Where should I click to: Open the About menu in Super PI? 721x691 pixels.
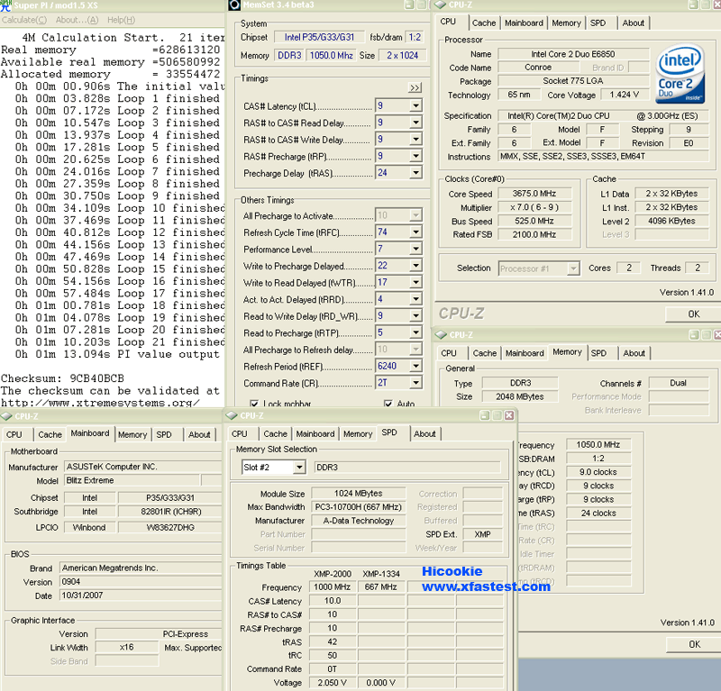point(77,20)
